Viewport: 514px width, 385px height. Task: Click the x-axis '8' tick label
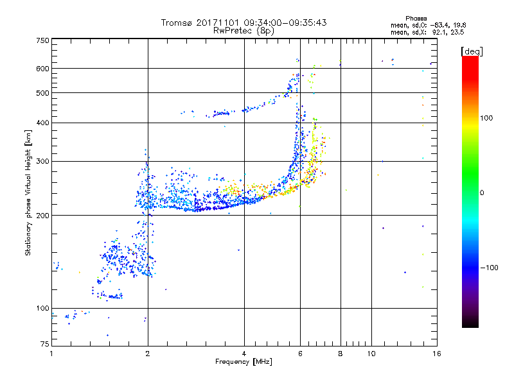[x=341, y=354]
